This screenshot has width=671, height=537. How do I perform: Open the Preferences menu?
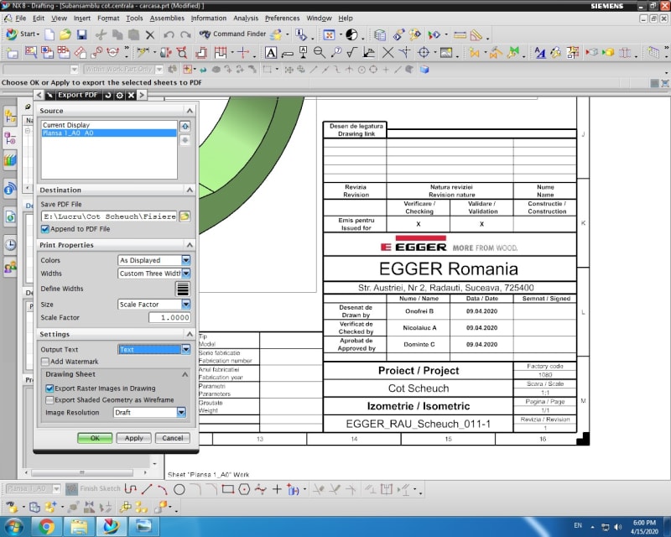pos(282,18)
